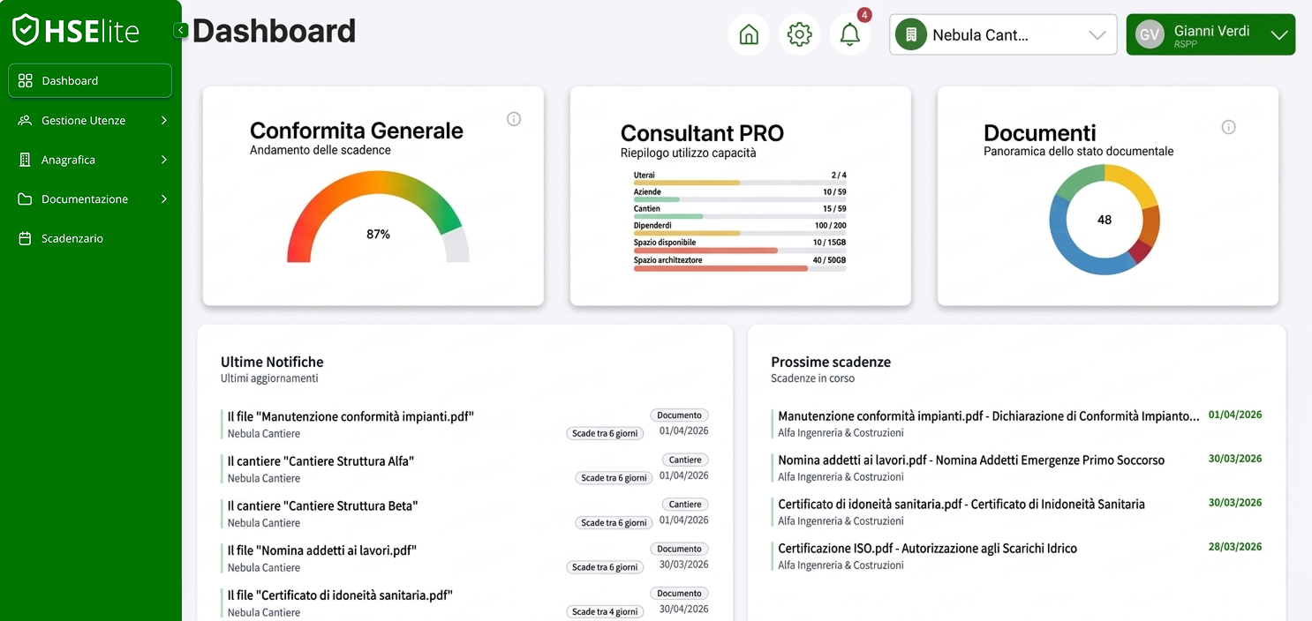The image size is (1312, 621).
Task: Open the home icon in the top bar
Action: tap(748, 34)
